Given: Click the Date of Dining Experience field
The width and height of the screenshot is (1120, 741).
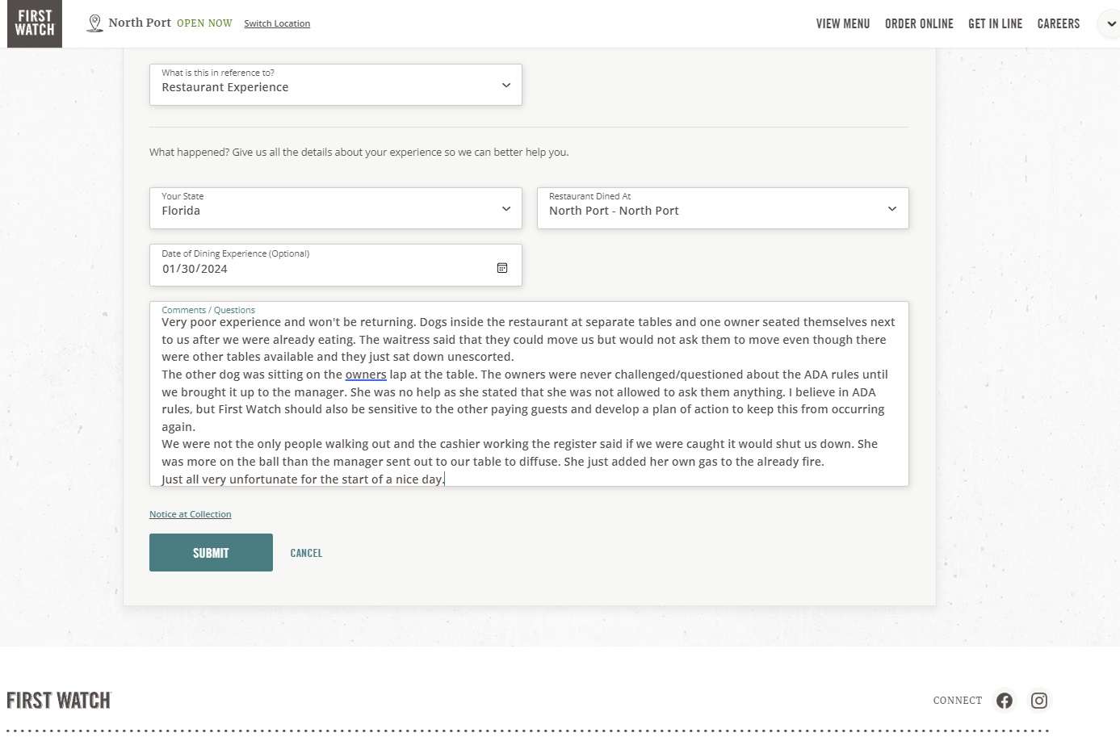Looking at the screenshot, I should pos(323,268).
